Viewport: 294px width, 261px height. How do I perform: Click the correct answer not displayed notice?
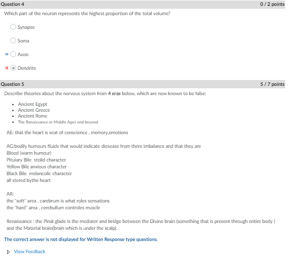[x=81, y=240]
